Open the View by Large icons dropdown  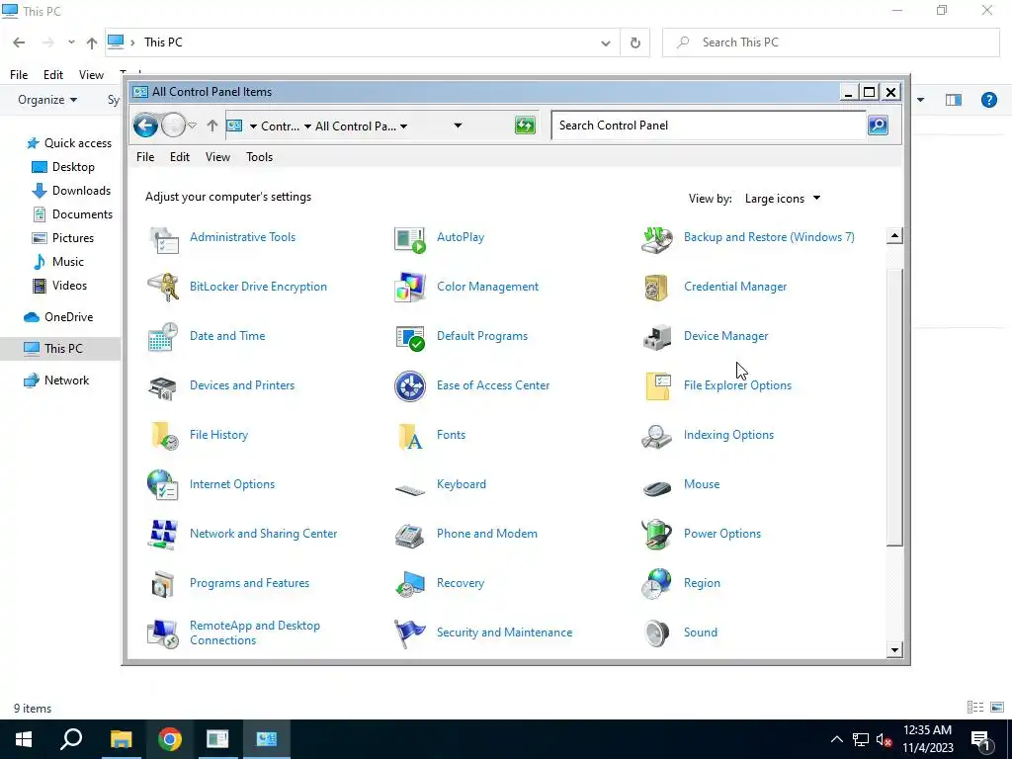(x=783, y=198)
